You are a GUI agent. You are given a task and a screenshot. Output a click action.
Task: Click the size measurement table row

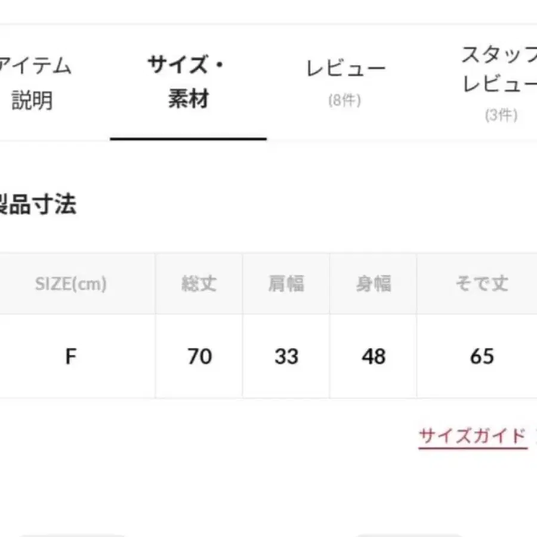click(268, 356)
